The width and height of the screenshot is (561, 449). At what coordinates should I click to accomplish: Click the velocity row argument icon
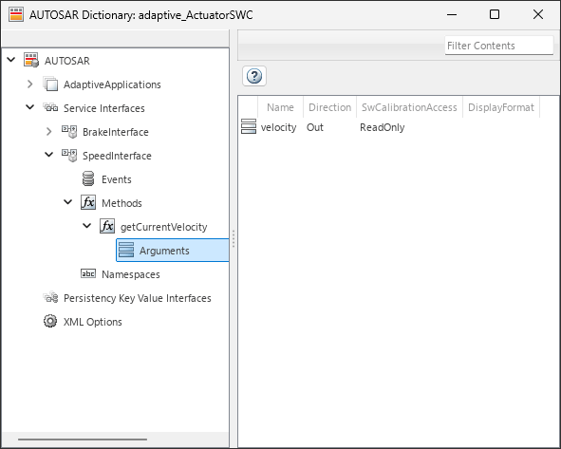249,126
